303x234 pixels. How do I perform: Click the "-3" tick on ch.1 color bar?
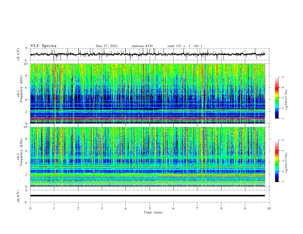point(282,77)
